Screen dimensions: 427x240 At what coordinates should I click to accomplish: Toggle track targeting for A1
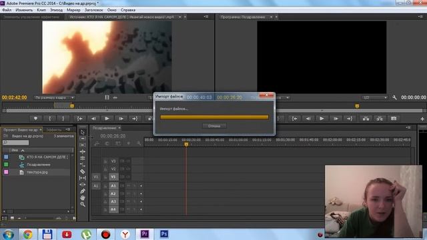[113, 186]
